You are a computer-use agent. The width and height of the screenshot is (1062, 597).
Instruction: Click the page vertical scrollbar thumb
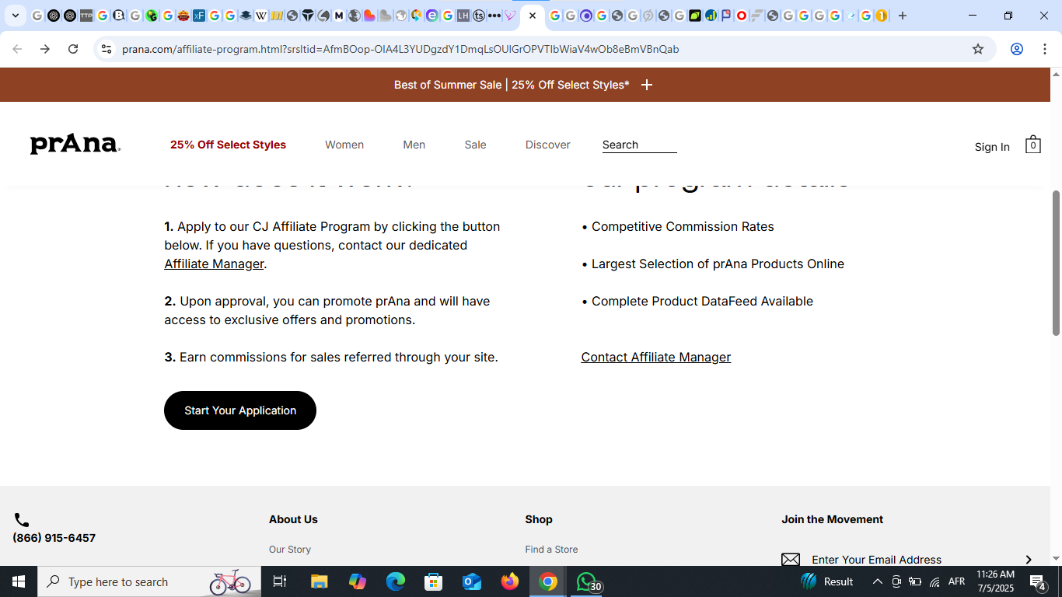pyautogui.click(x=1057, y=263)
